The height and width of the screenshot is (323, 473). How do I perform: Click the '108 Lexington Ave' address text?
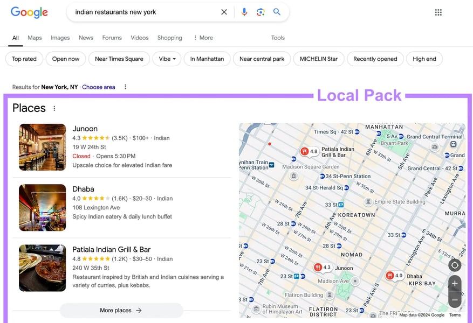96,208
